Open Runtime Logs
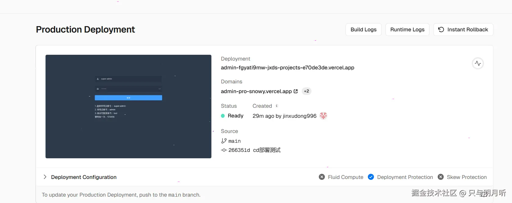This screenshot has height=203, width=512. tap(407, 30)
